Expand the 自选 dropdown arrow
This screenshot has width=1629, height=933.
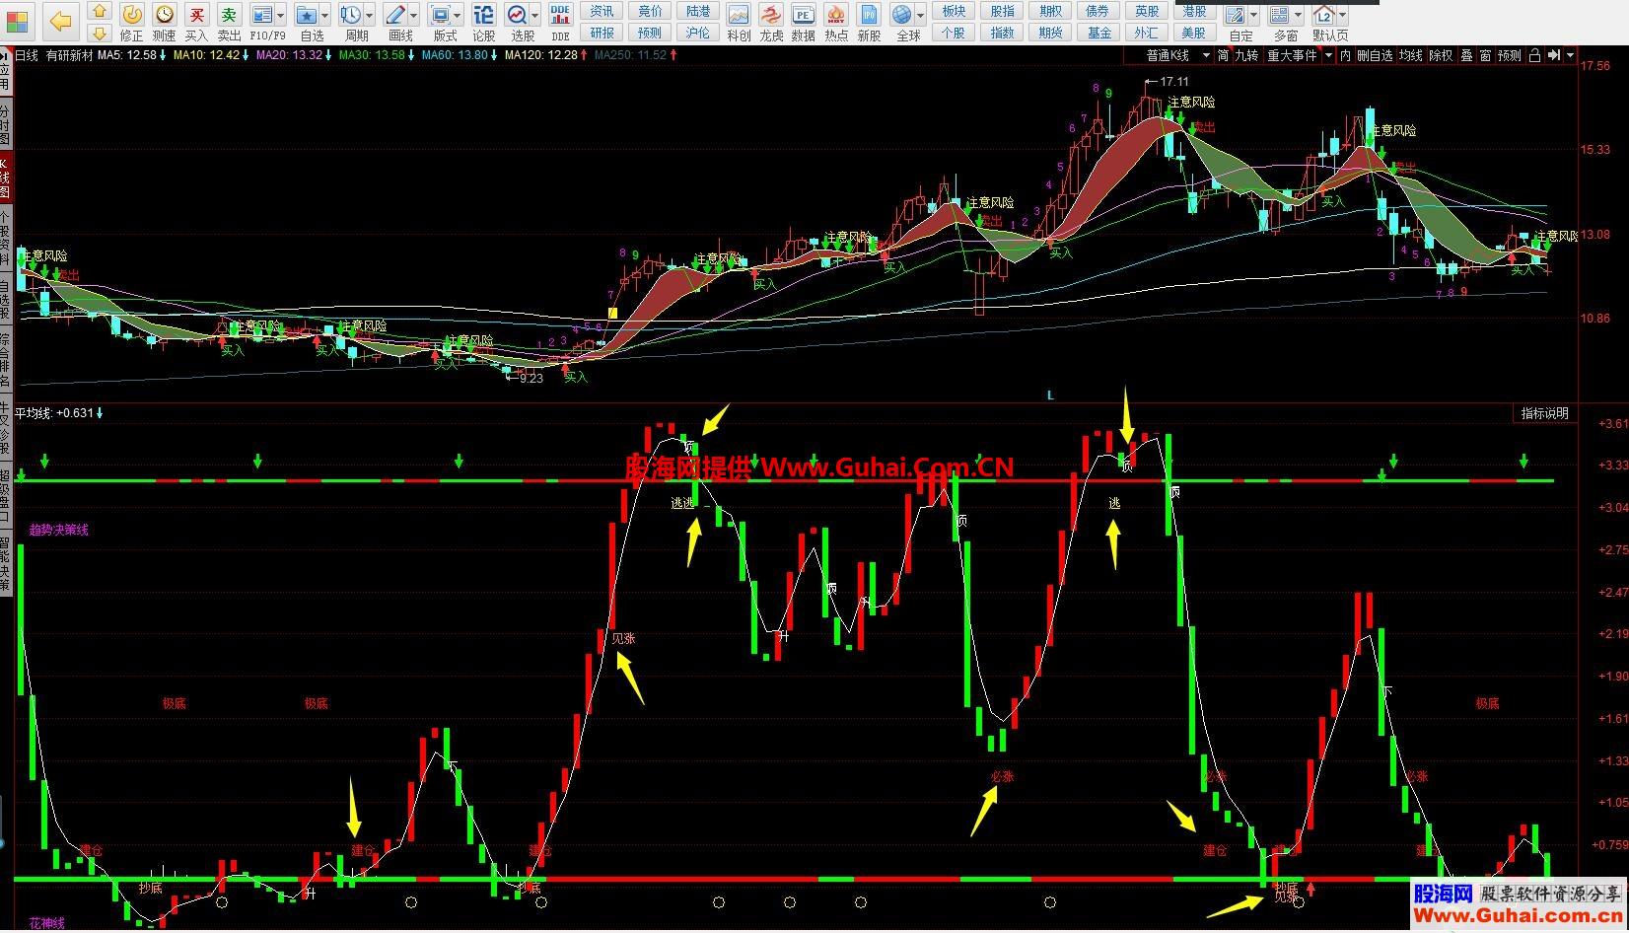[x=325, y=15]
